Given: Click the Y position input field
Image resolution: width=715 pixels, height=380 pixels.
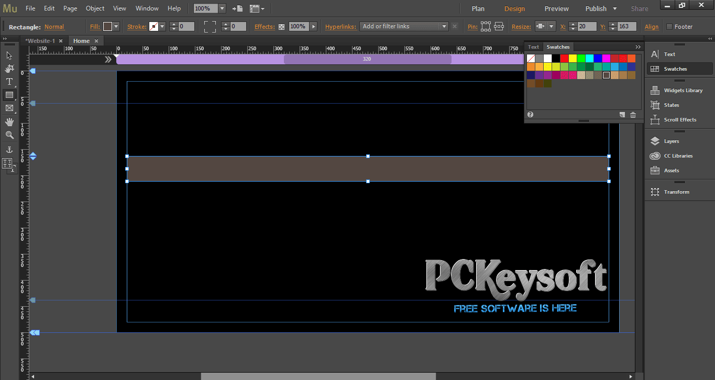Looking at the screenshot, I should 627,26.
